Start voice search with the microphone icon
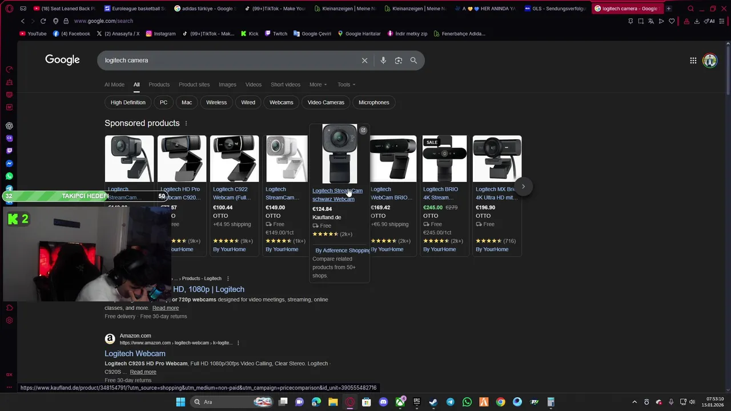This screenshot has height=411, width=731. pyautogui.click(x=383, y=61)
